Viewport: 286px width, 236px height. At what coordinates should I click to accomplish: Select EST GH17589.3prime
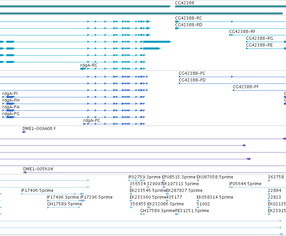(158, 211)
